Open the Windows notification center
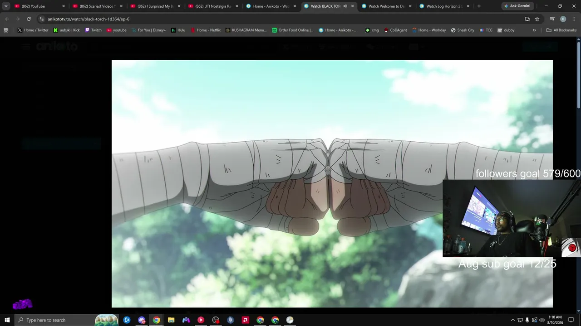This screenshot has width=581, height=326. coord(571,320)
